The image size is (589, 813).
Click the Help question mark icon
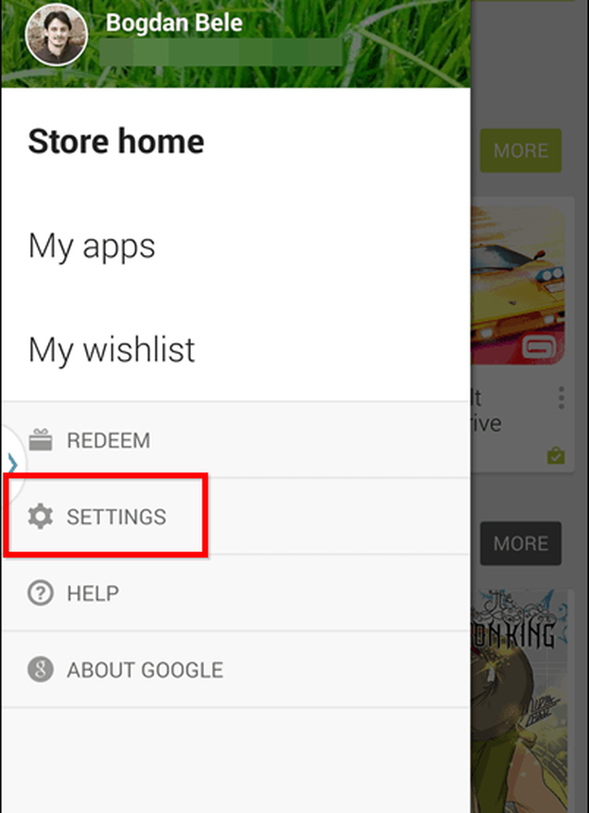pyautogui.click(x=41, y=593)
